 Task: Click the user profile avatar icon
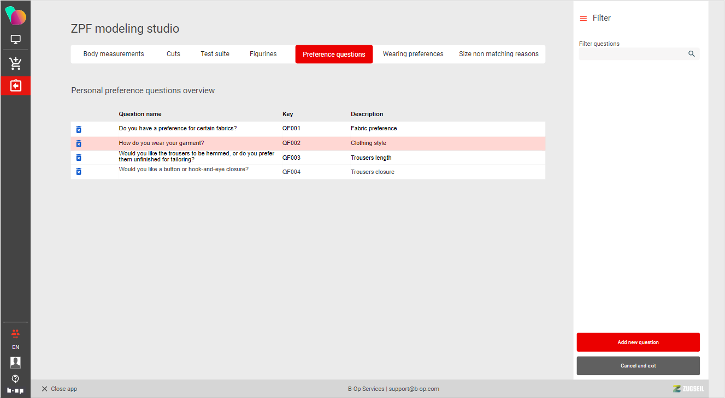click(x=15, y=363)
